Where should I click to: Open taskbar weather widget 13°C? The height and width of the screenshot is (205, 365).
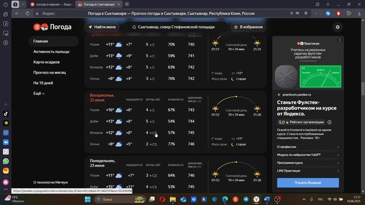pos(14,199)
